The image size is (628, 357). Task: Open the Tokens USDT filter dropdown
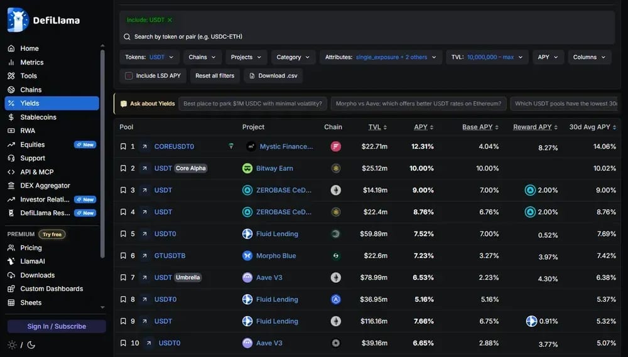[149, 57]
